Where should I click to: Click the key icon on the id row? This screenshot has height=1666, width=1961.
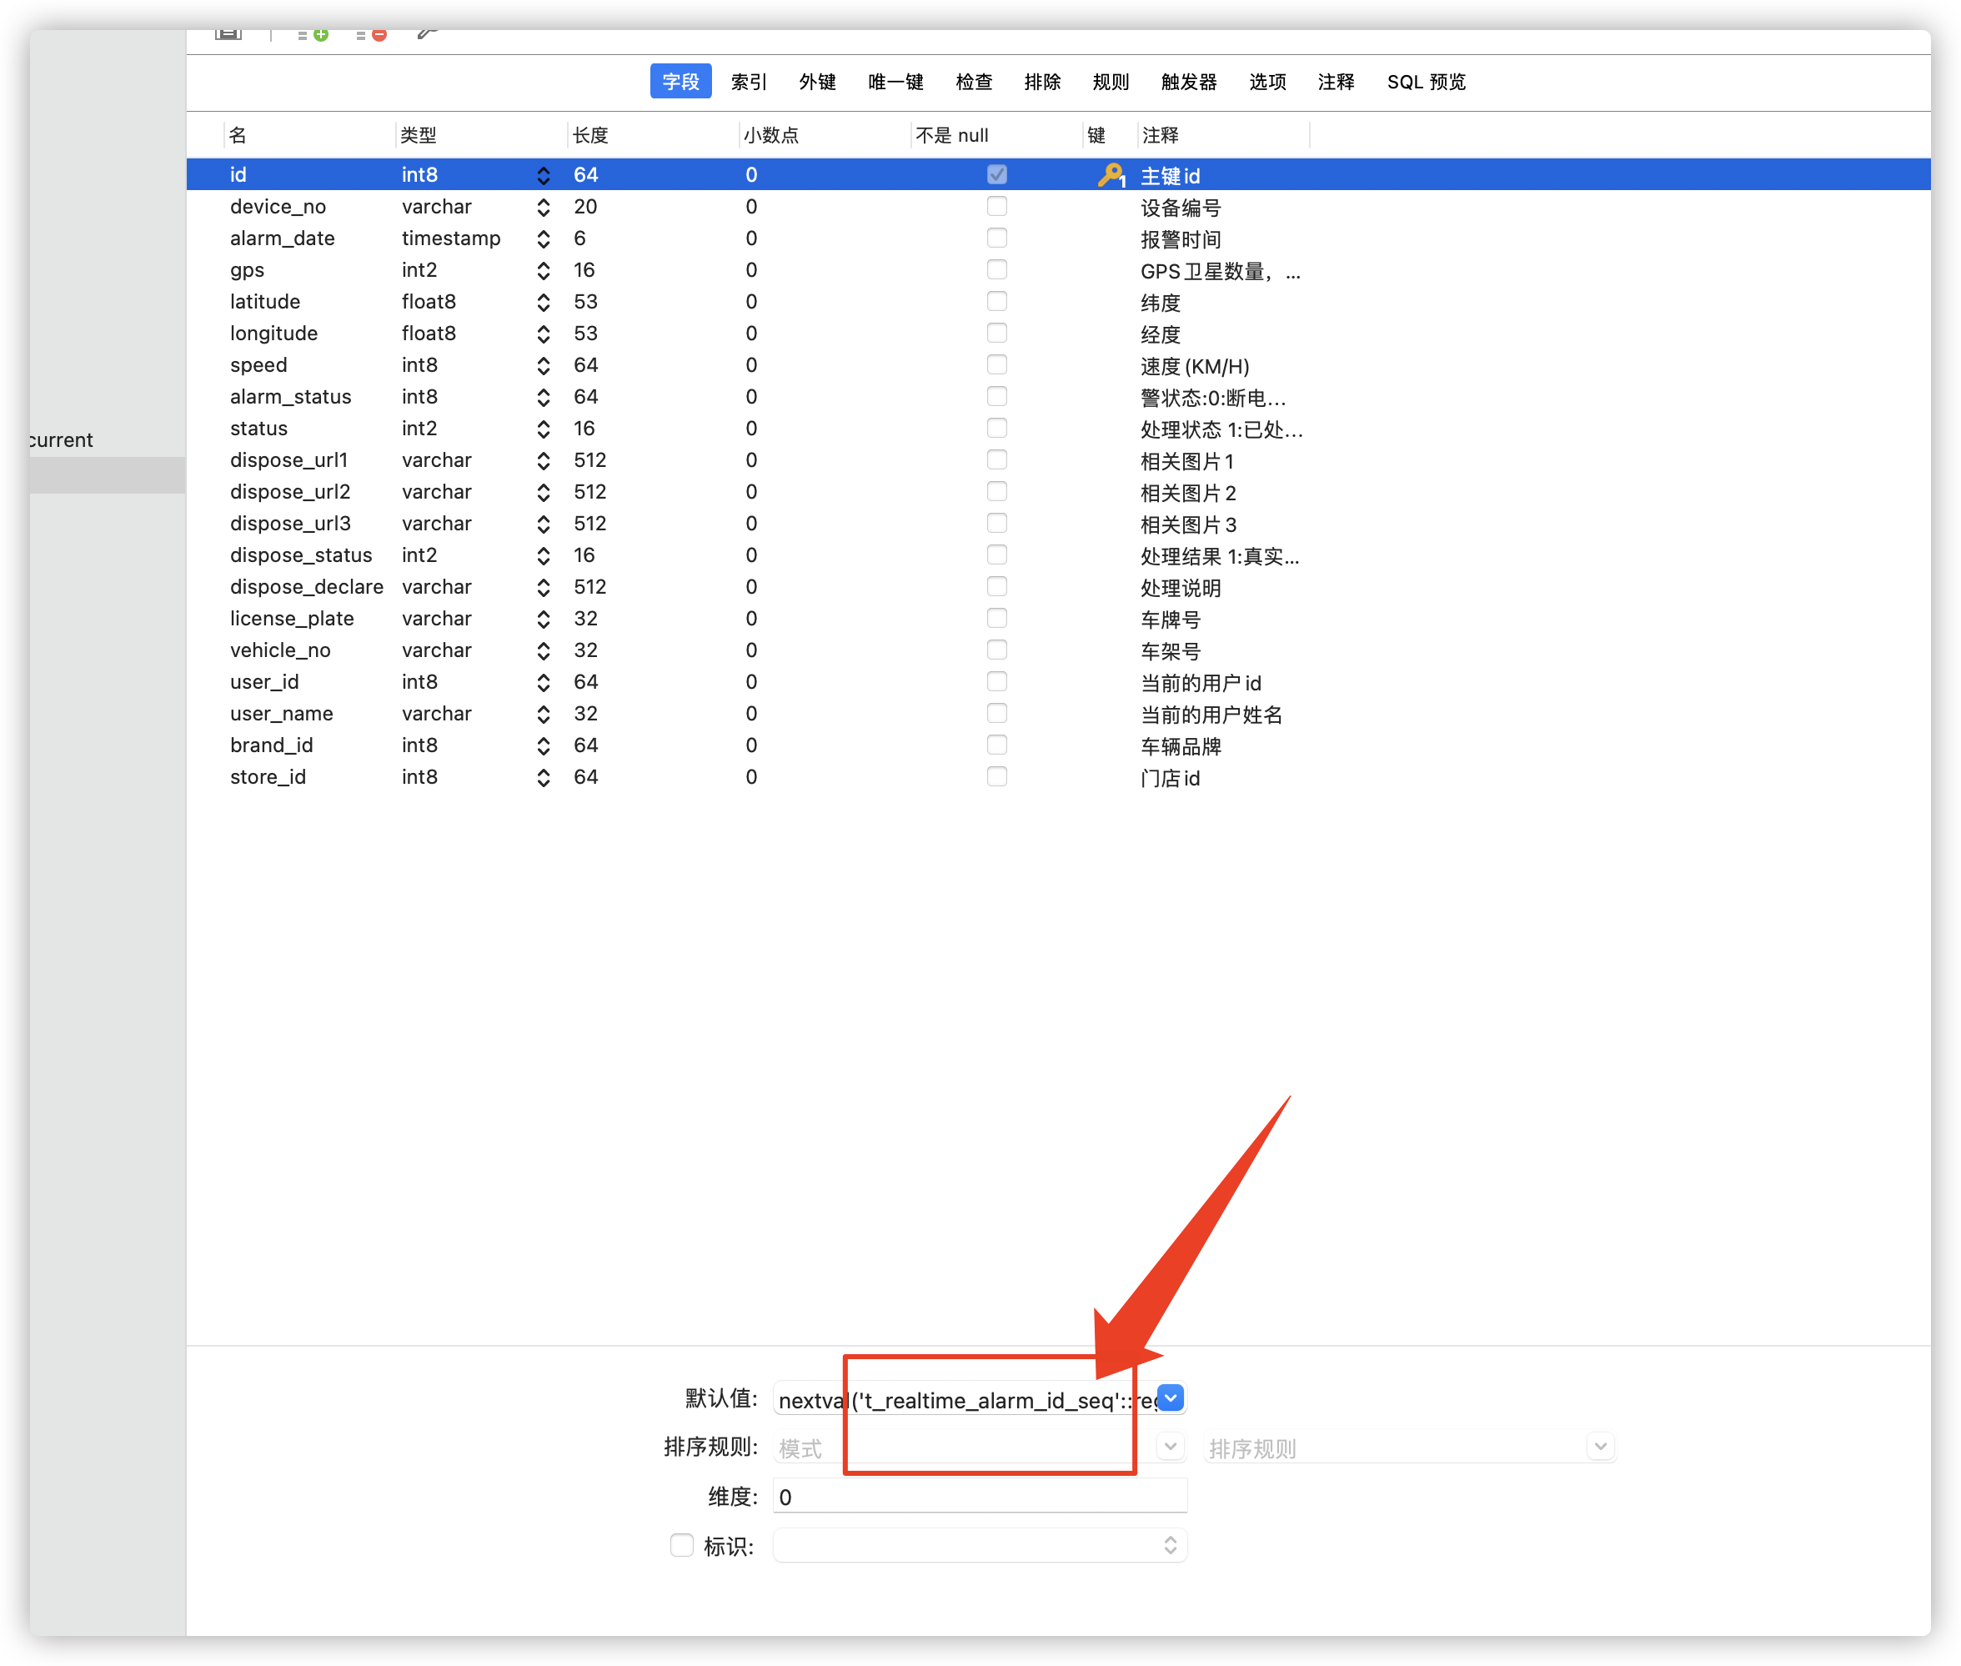point(1110,175)
